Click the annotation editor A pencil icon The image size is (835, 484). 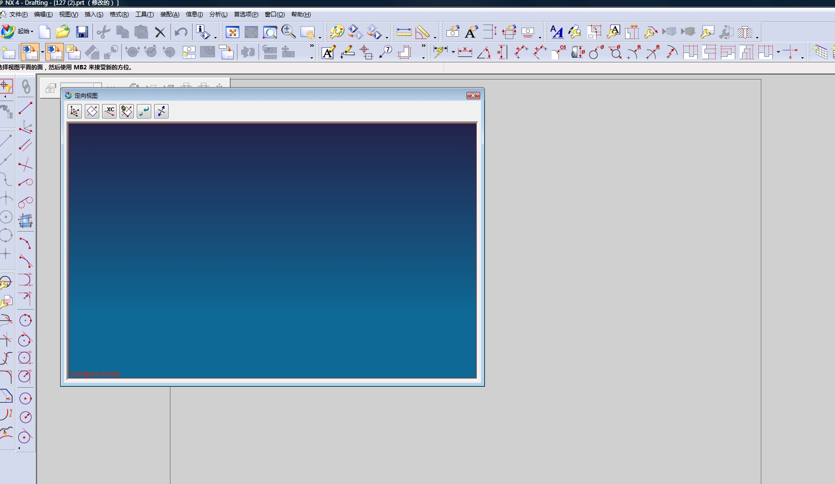pos(328,52)
